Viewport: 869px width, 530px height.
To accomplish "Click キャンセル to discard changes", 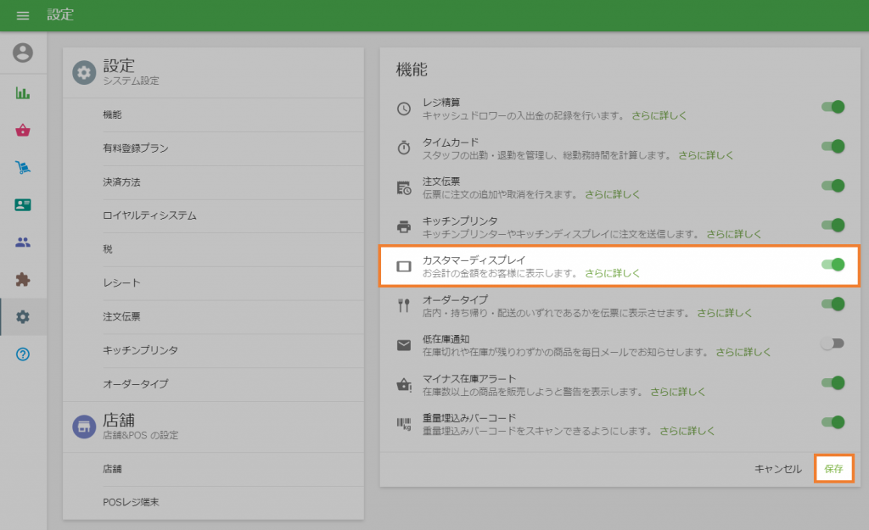I will tap(776, 467).
